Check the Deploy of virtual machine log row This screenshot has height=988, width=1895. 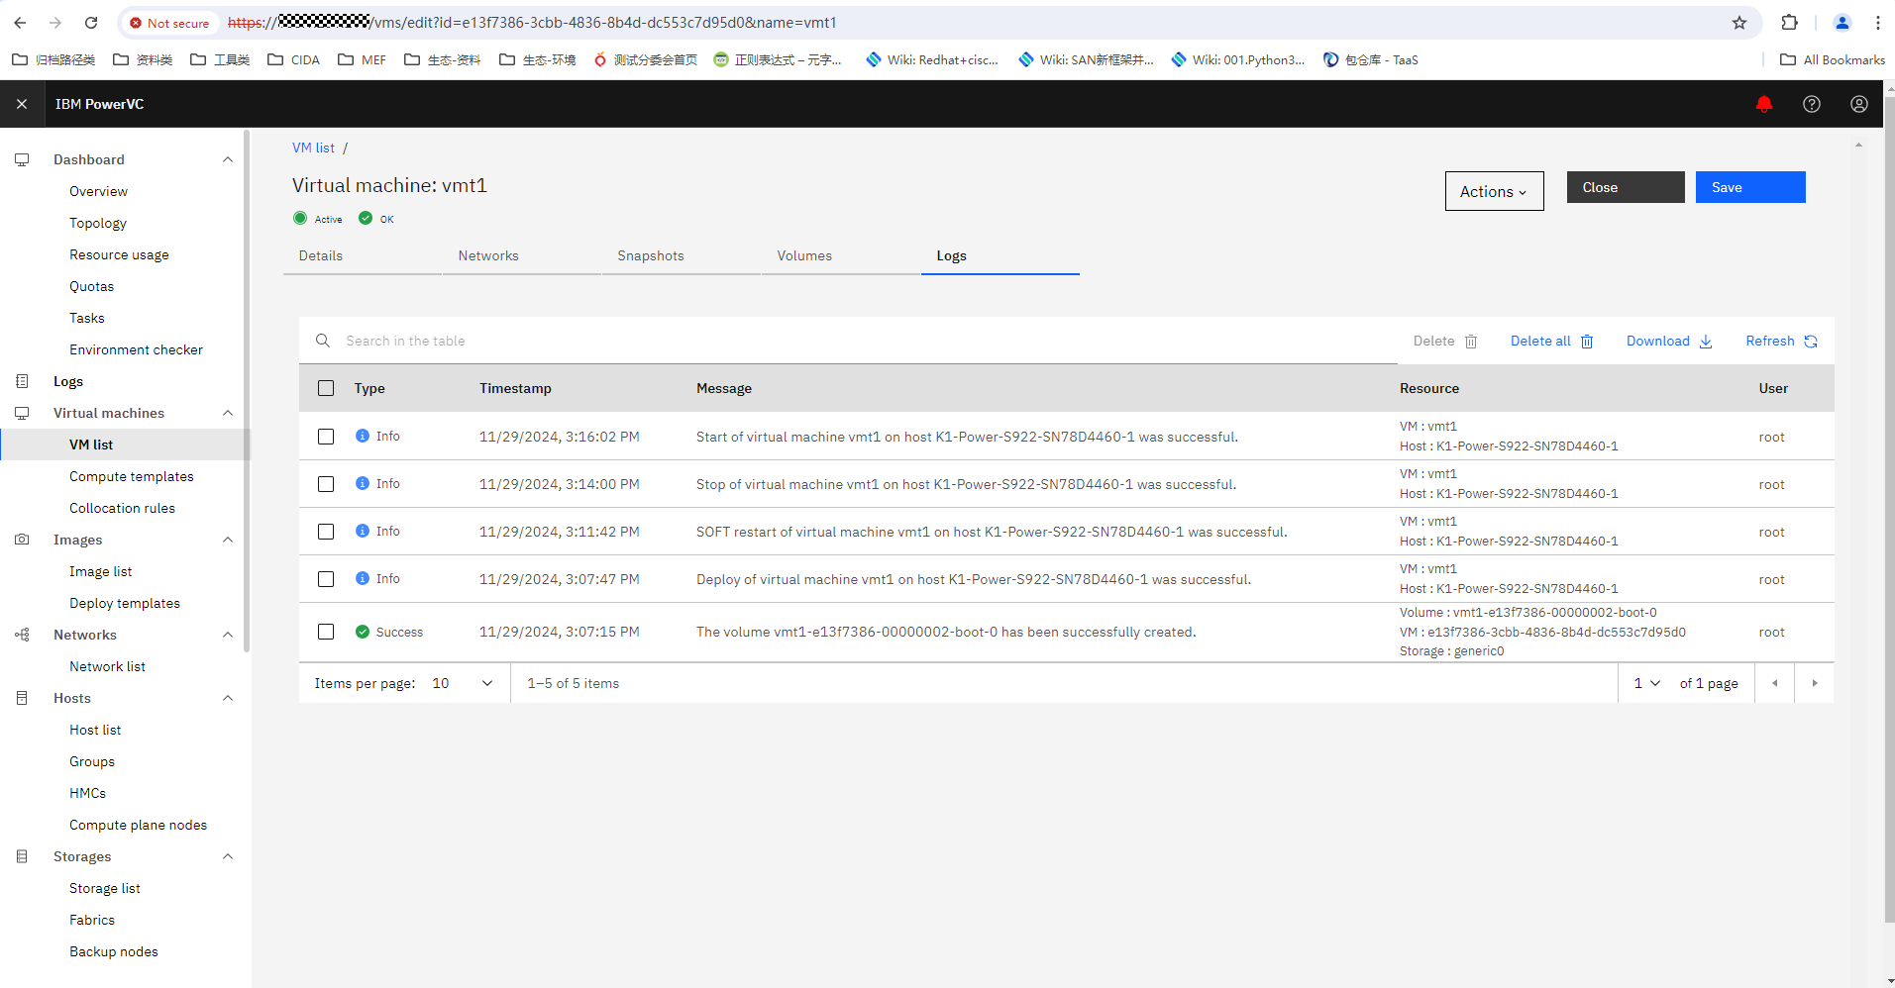(326, 579)
